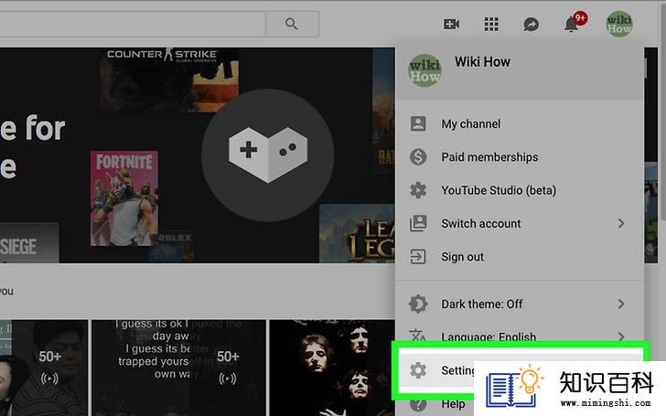The height and width of the screenshot is (416, 666).
Task: Select Paid memberships menu item
Action: coord(520,157)
